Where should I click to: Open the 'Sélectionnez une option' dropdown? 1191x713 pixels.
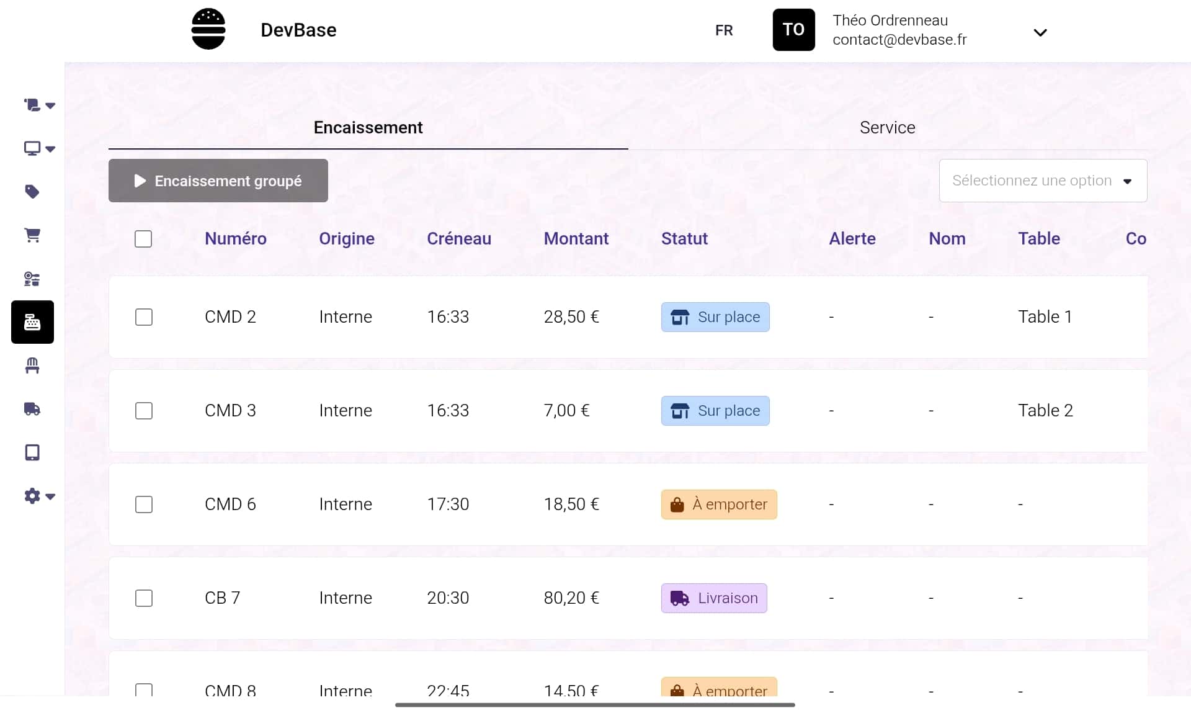1043,181
